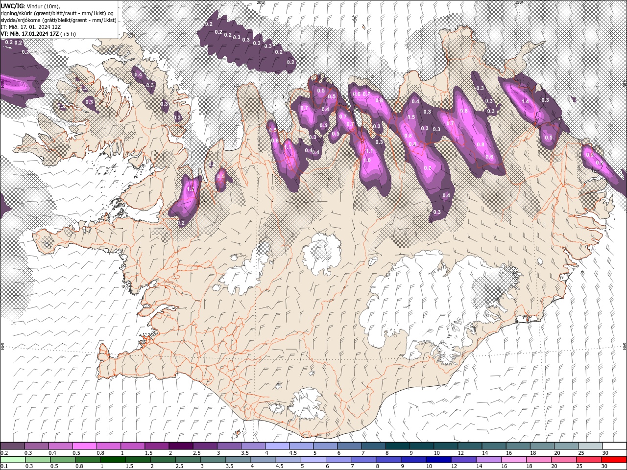Click the lightest green 0.1 rain legend swatch
The image size is (627, 470).
point(12,459)
